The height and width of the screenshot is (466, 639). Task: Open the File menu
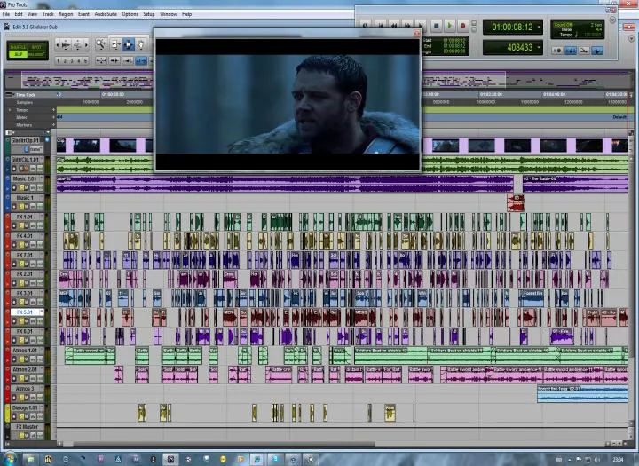click(x=5, y=14)
